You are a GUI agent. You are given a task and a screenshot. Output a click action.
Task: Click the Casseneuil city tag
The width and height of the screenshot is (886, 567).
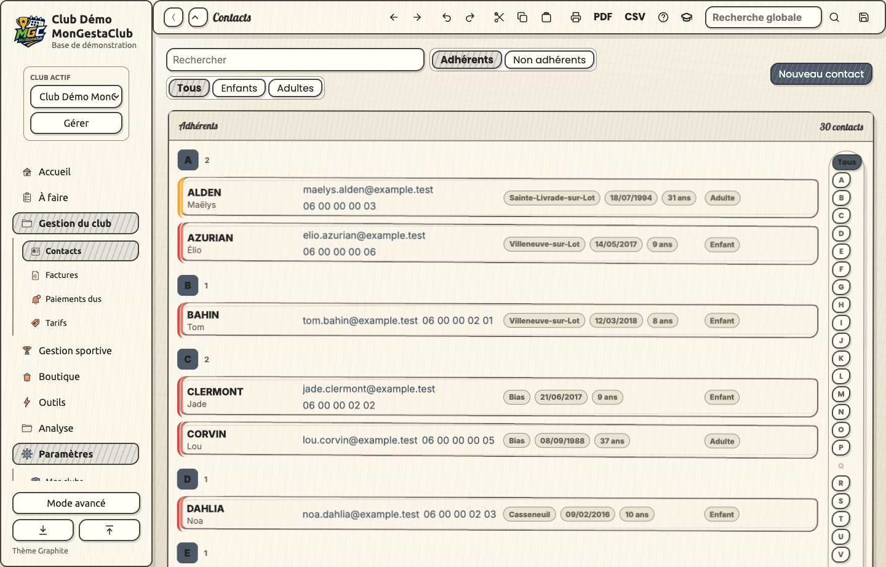[x=529, y=515]
